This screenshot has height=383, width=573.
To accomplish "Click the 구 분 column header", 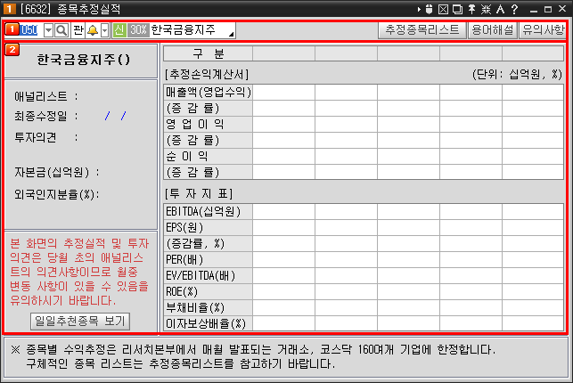I will point(208,53).
